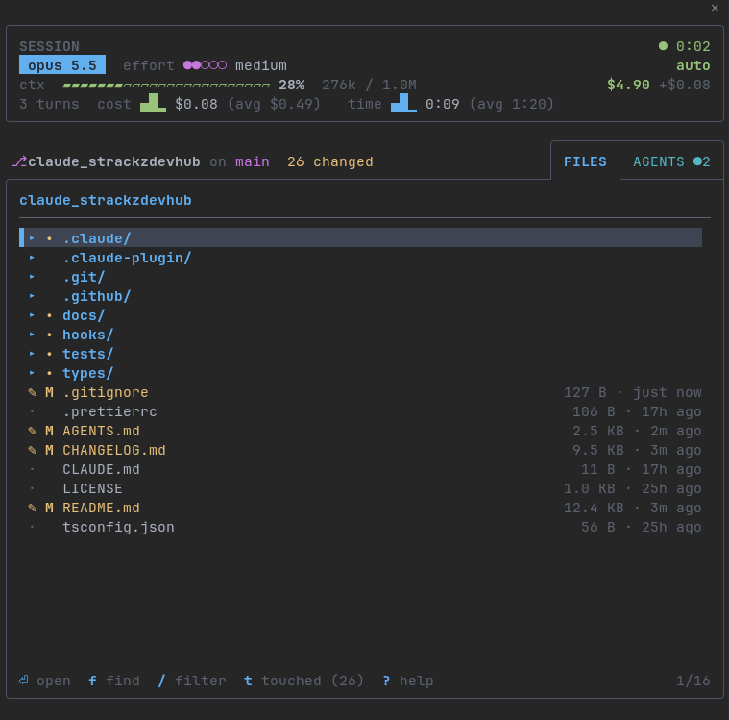
Task: Click the pencil icon next to CHANGELOG.md
Action: tap(32, 450)
